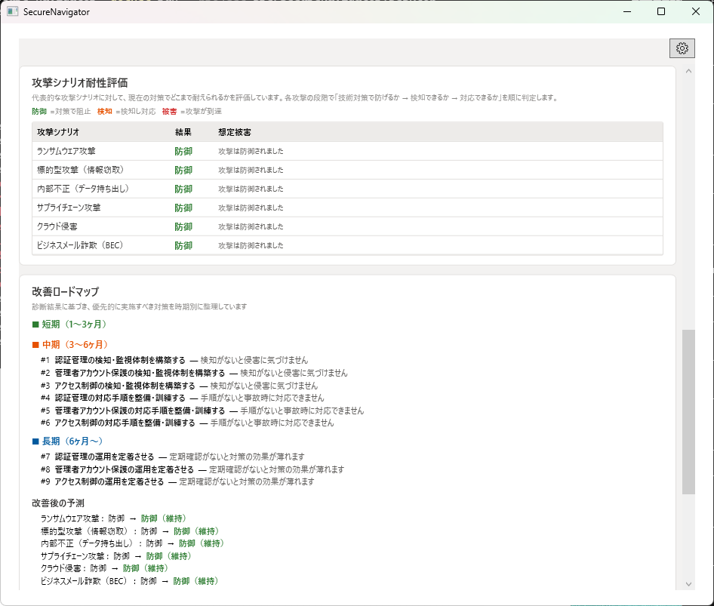Click the 防御 result for サプライチェーン攻撃
Viewport: 714px width, 606px height.
click(x=183, y=208)
